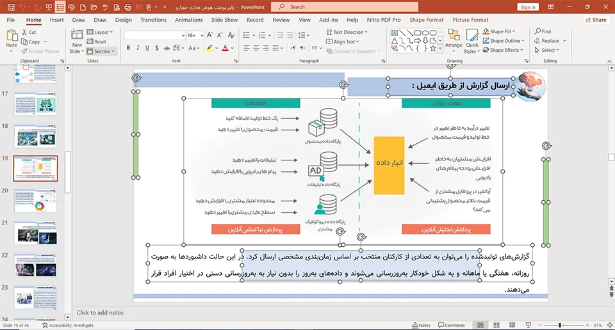Screen dimensions: 615x330
Task: Switch to Slide Sorter view
Action: (496, 326)
